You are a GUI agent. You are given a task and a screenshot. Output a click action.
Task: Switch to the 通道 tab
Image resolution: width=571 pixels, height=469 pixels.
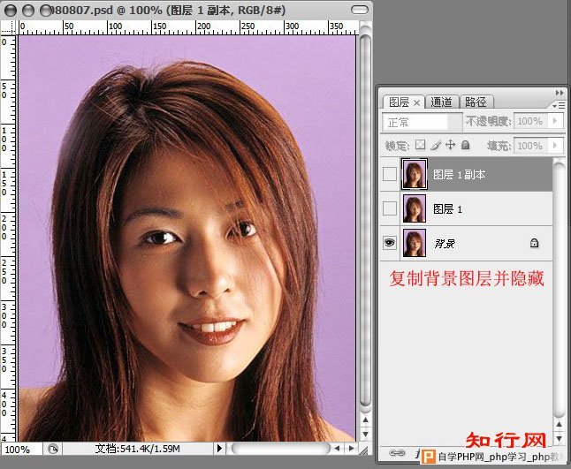pos(441,102)
